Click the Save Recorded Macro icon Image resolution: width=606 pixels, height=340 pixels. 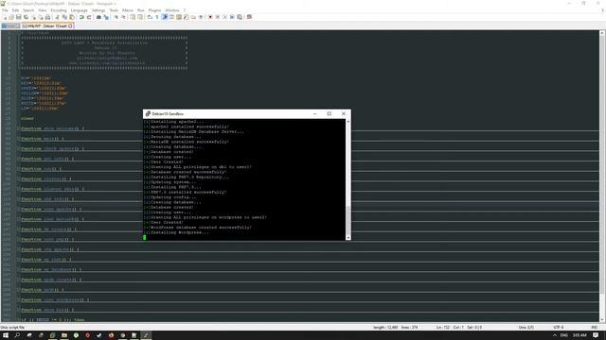coord(240,17)
